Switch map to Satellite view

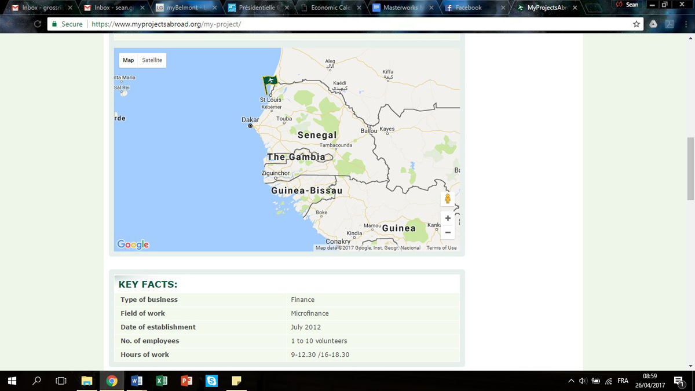152,60
